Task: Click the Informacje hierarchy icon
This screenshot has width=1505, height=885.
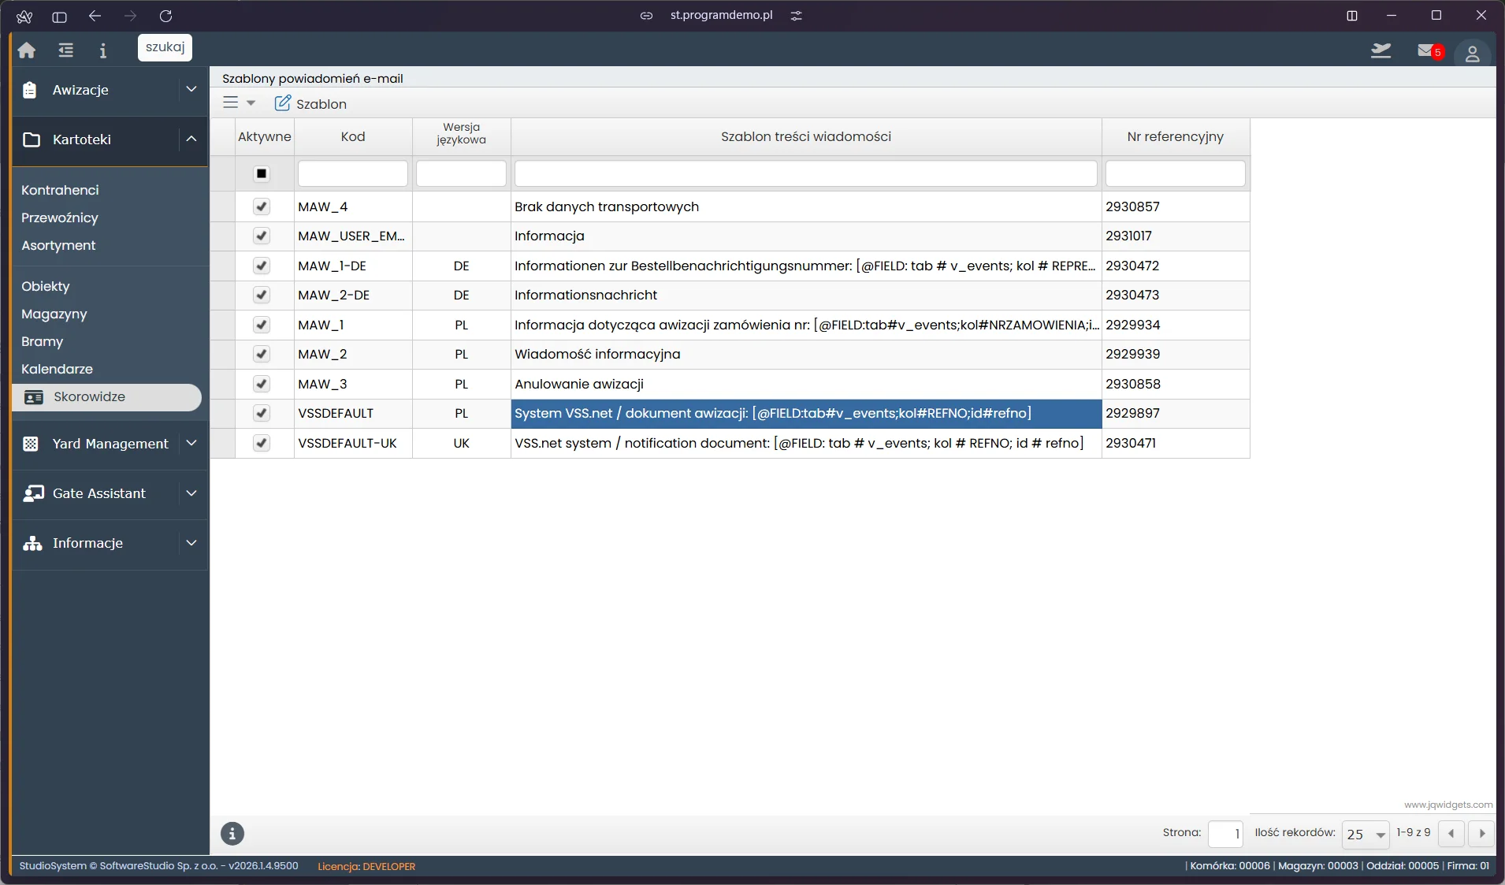Action: coord(32,543)
